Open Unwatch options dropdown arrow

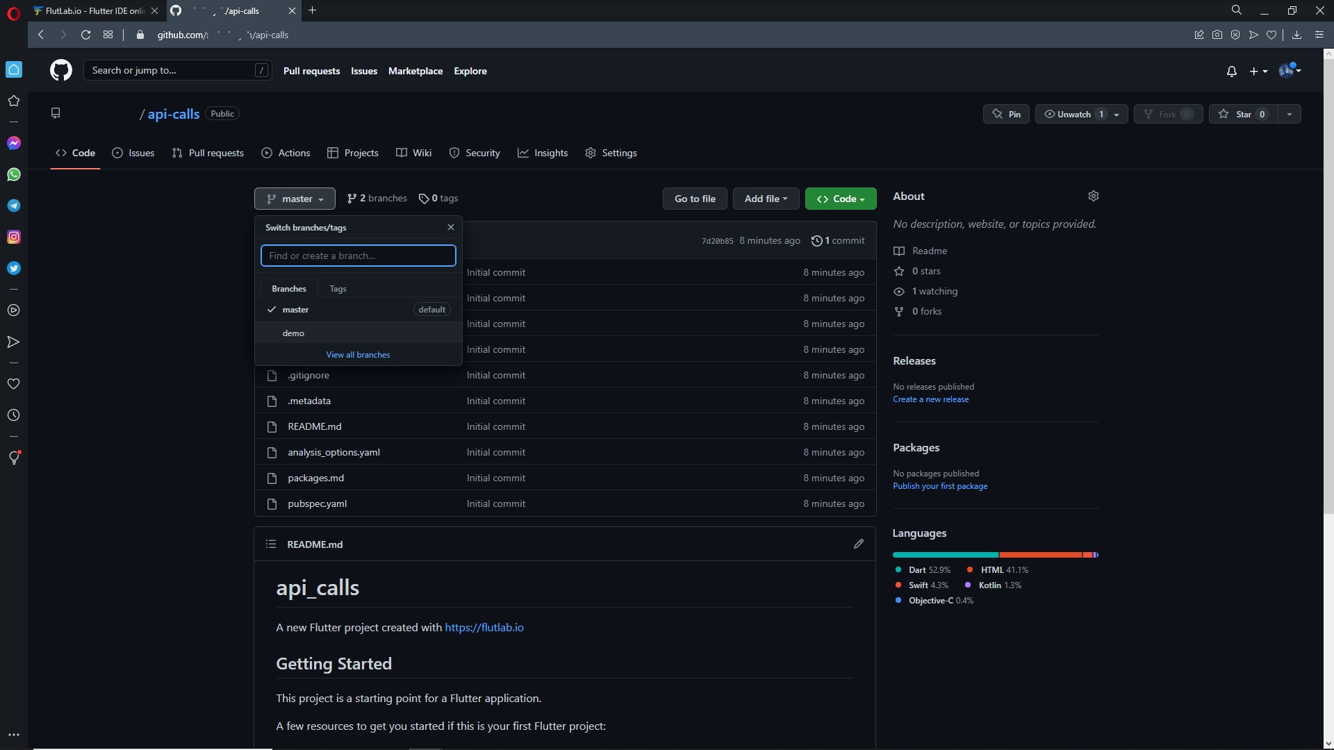click(1117, 114)
